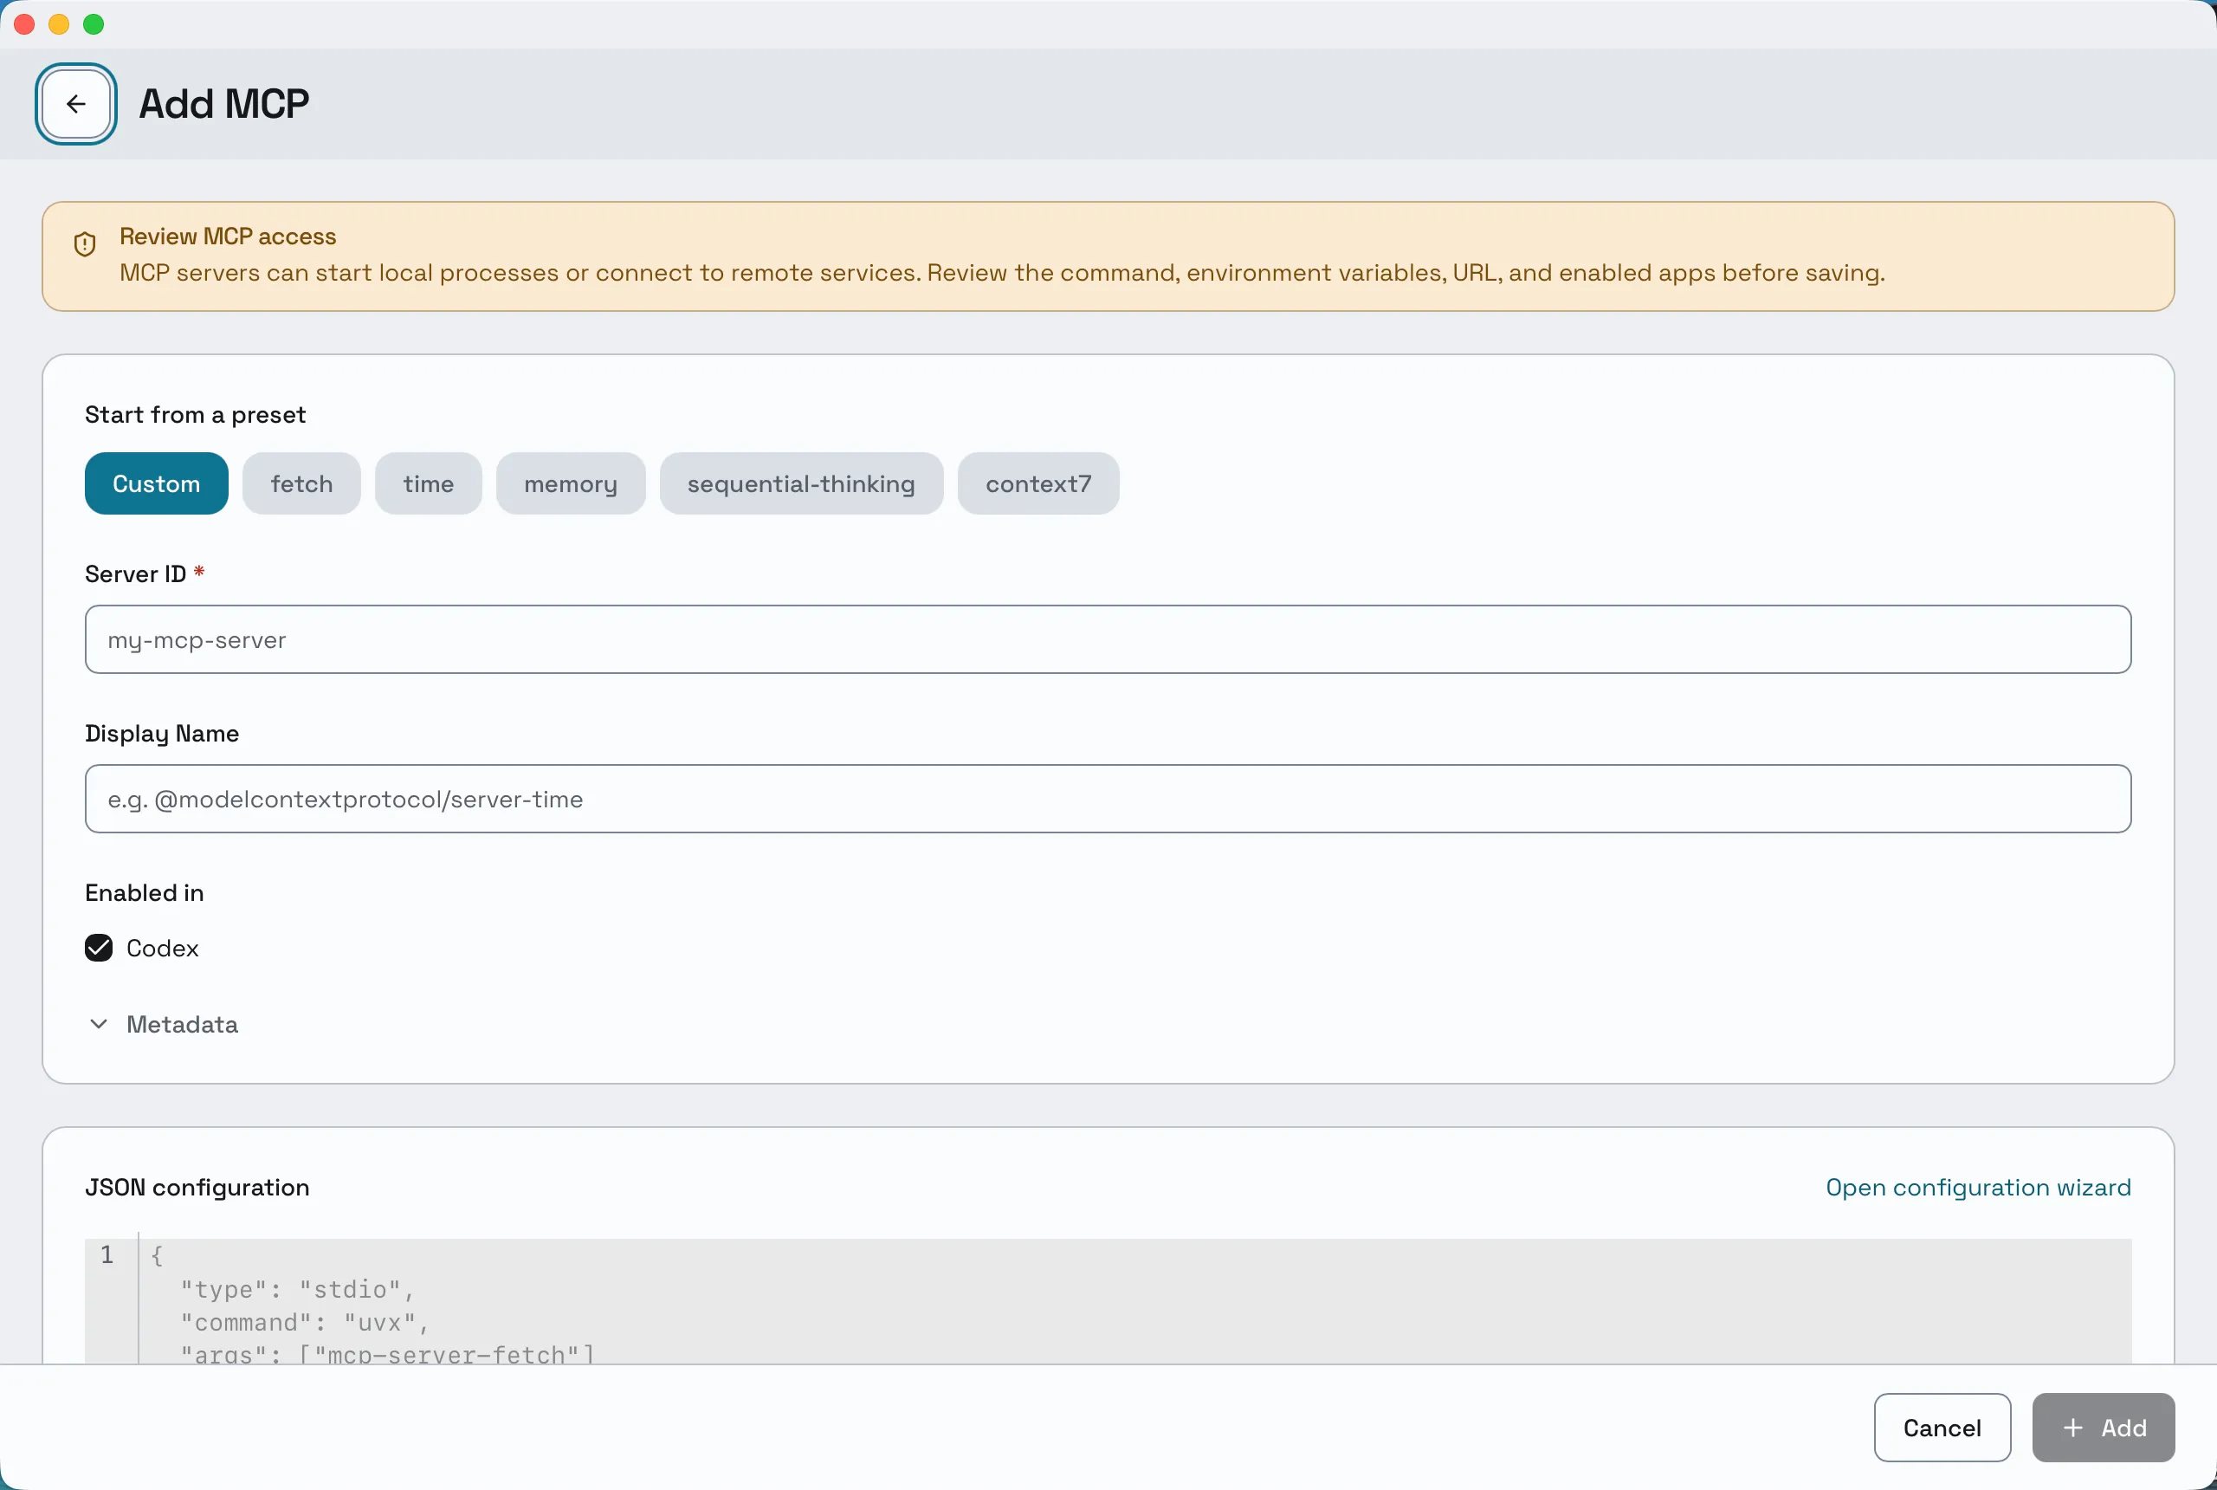Click into the Display Name field
Viewport: 2217px width, 1490px height.
(1108, 800)
